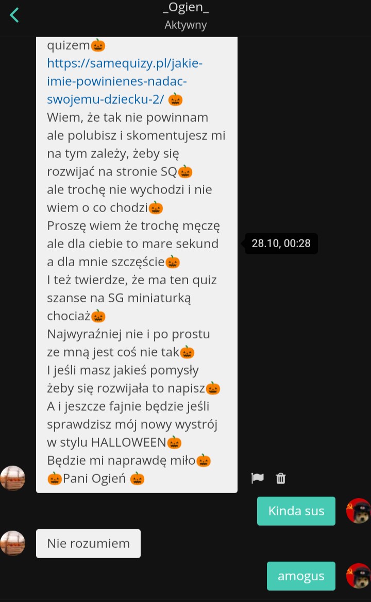Report the long message with flag icon
Image resolution: width=371 pixels, height=602 pixels.
click(x=258, y=478)
